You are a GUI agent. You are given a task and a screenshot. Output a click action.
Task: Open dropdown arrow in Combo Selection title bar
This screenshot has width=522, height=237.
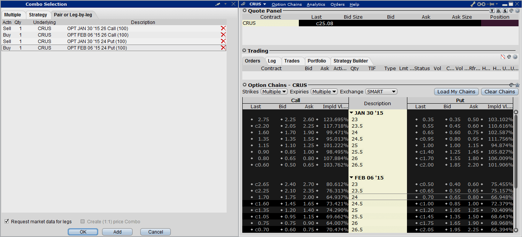(225, 4)
